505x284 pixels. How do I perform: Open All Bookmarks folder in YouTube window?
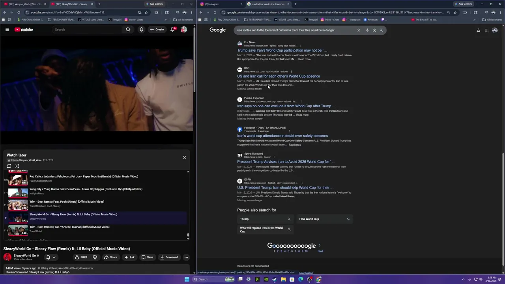point(183,19)
